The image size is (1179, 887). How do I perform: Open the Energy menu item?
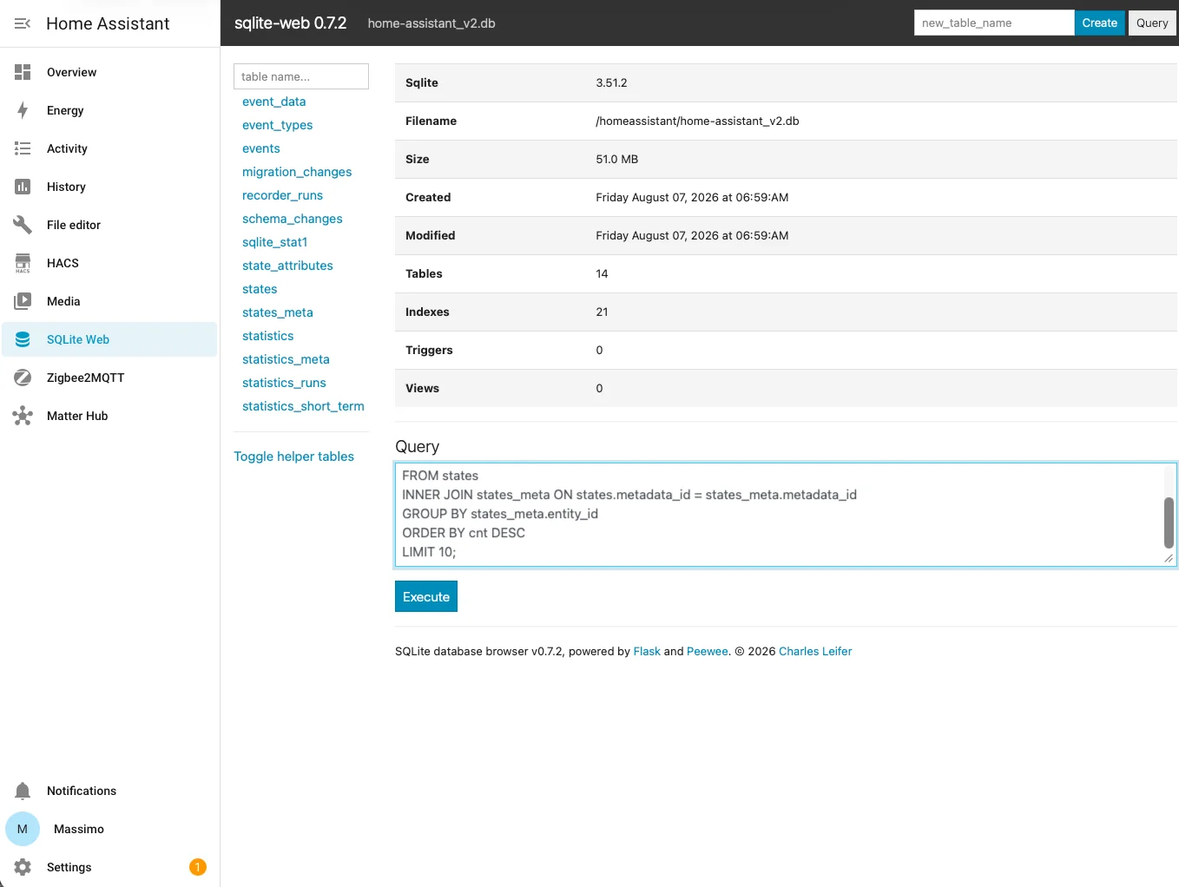point(109,110)
